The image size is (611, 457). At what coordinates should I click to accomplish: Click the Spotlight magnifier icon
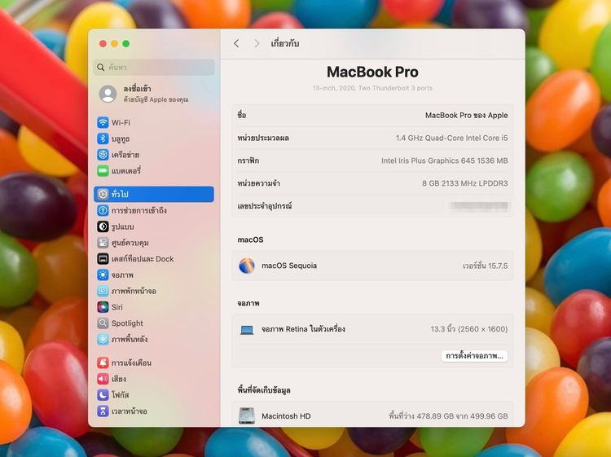[103, 323]
